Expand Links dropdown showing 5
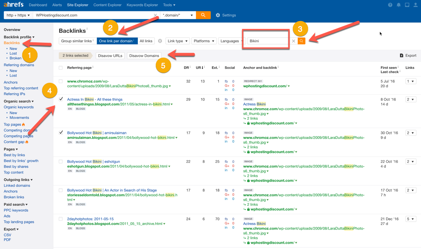 (411, 219)
